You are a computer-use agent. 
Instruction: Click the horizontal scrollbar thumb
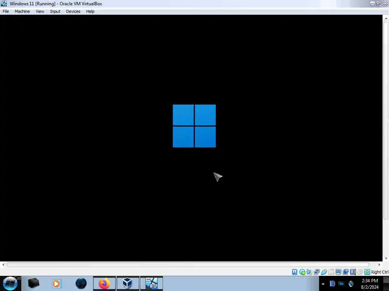(x=188, y=265)
